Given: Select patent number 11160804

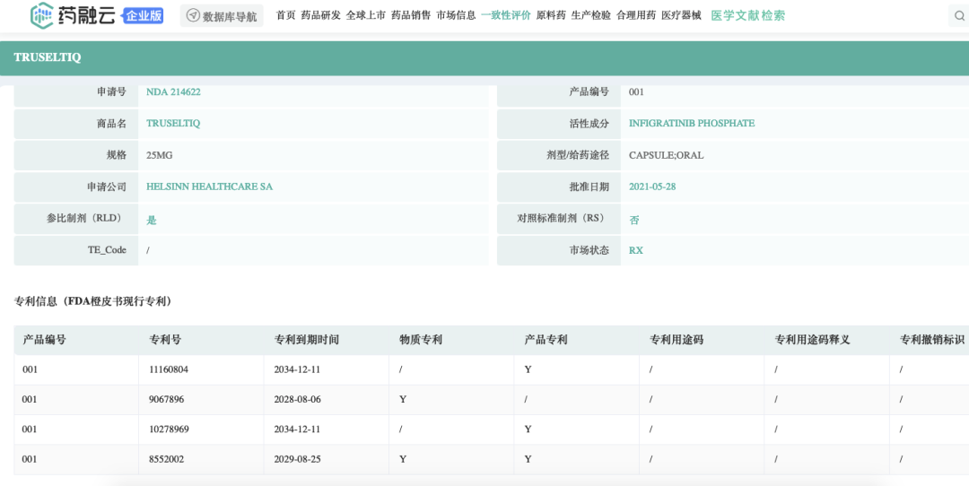Looking at the screenshot, I should click(169, 370).
